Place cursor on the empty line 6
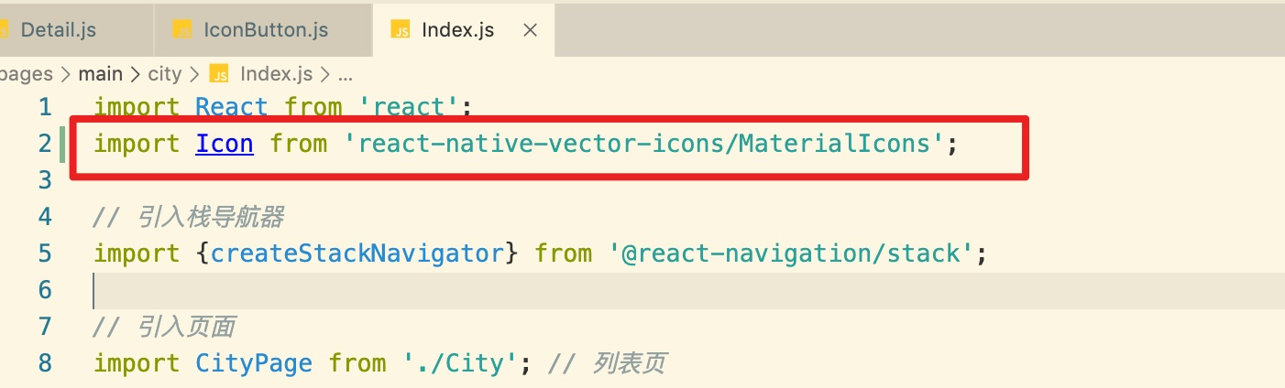 pos(687,290)
